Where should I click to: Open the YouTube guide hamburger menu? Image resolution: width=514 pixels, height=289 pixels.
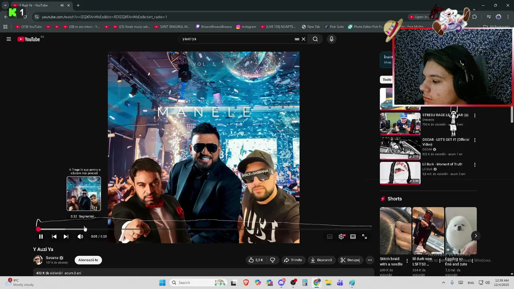pyautogui.click(x=8, y=39)
